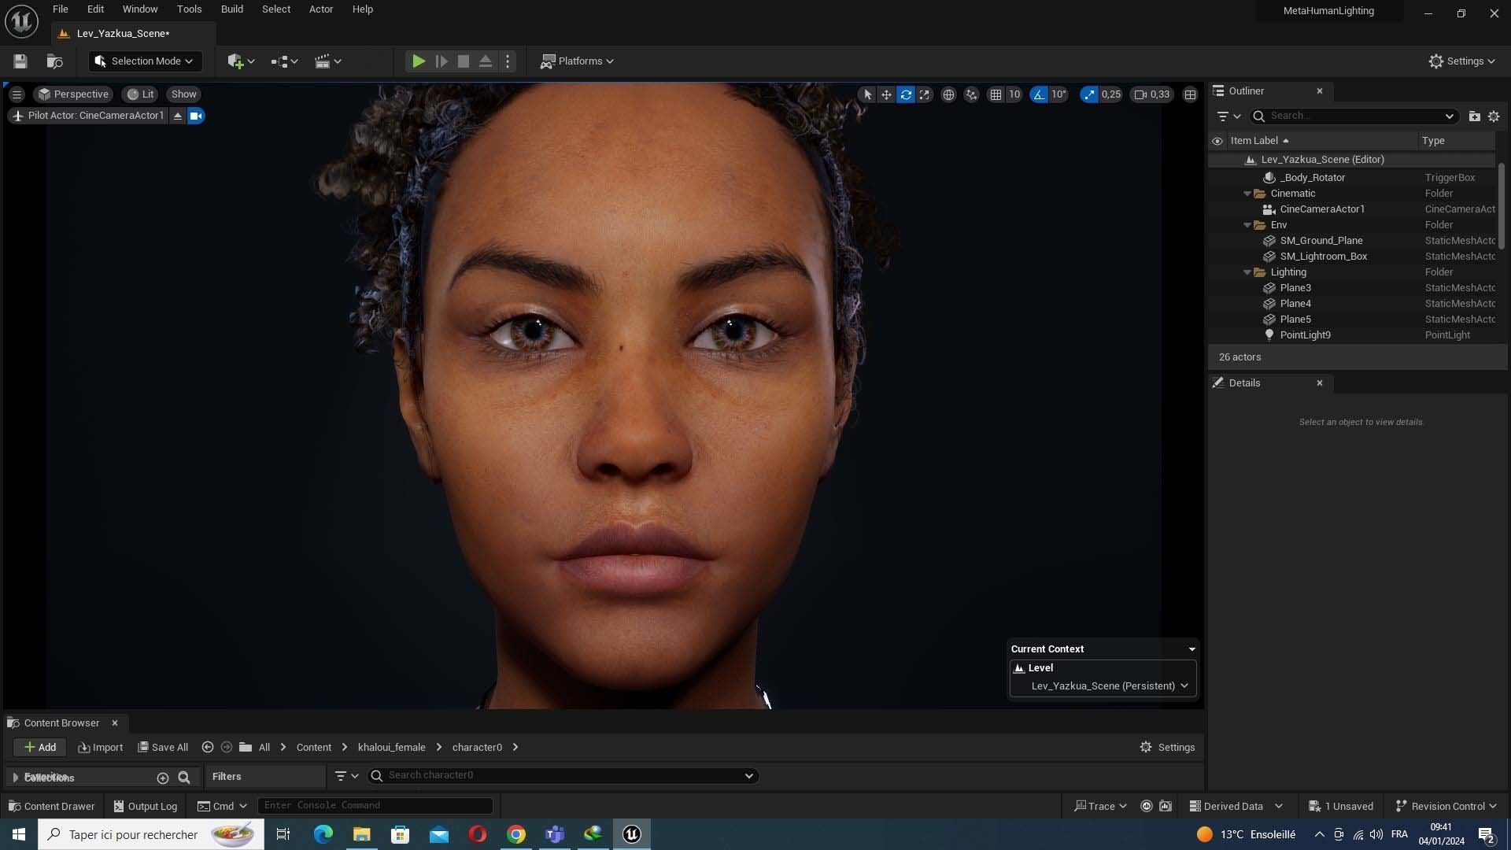Toggle surface snapping icon in viewport toolbar
Image resolution: width=1511 pixels, height=850 pixels.
[x=971, y=94]
